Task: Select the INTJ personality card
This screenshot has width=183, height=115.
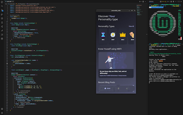Action: pos(103,36)
